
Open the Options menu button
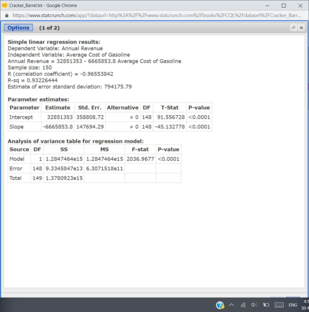[18, 28]
